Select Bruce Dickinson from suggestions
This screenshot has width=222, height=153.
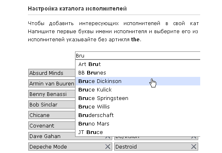coord(138,81)
